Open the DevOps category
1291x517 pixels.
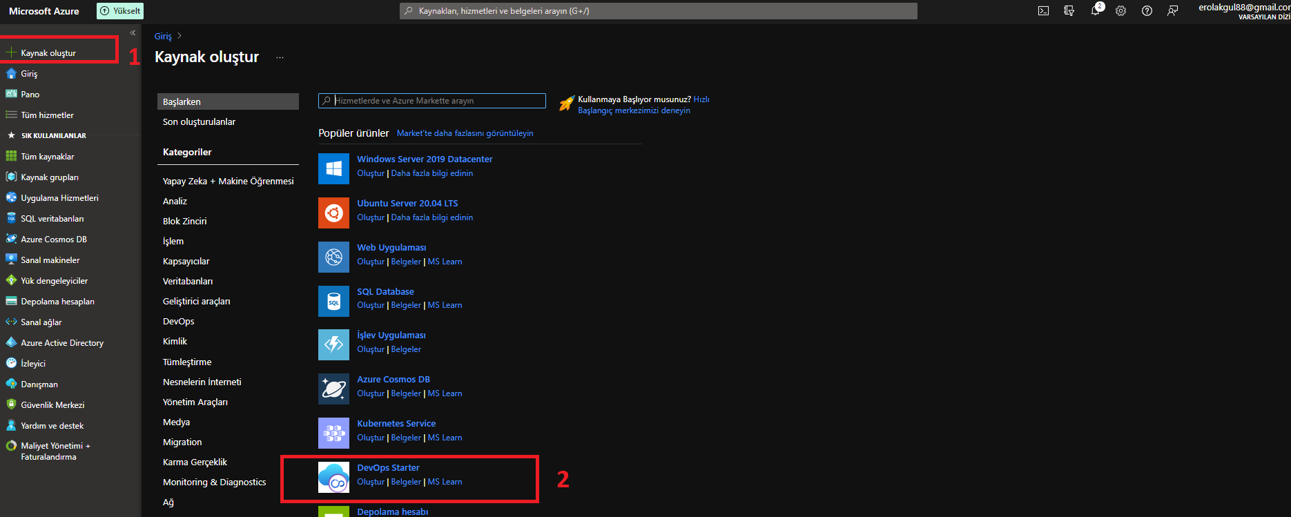tap(178, 322)
